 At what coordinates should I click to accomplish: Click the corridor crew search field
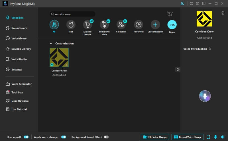(72, 14)
